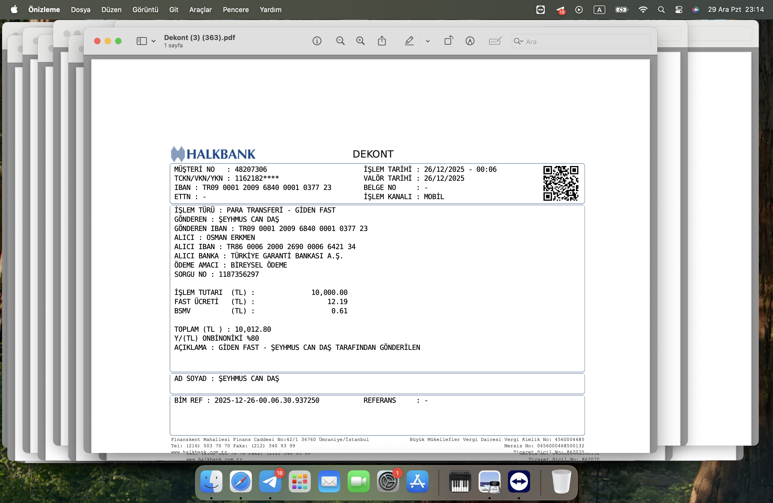
Task: Click the QR code on the receipt
Action: (x=561, y=183)
